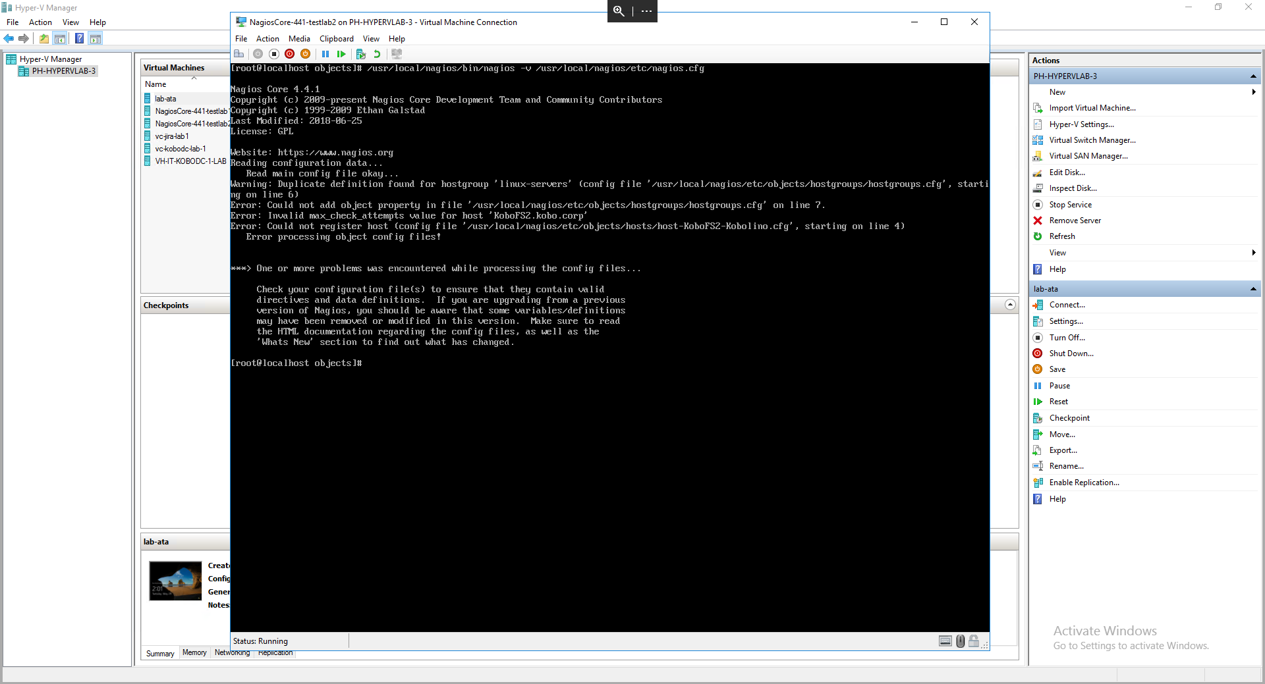Image resolution: width=1265 pixels, height=684 pixels.
Task: Collapse the Checkpoints pane
Action: (x=1010, y=305)
